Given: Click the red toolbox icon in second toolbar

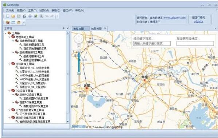Looking at the screenshot, I should point(8,22).
